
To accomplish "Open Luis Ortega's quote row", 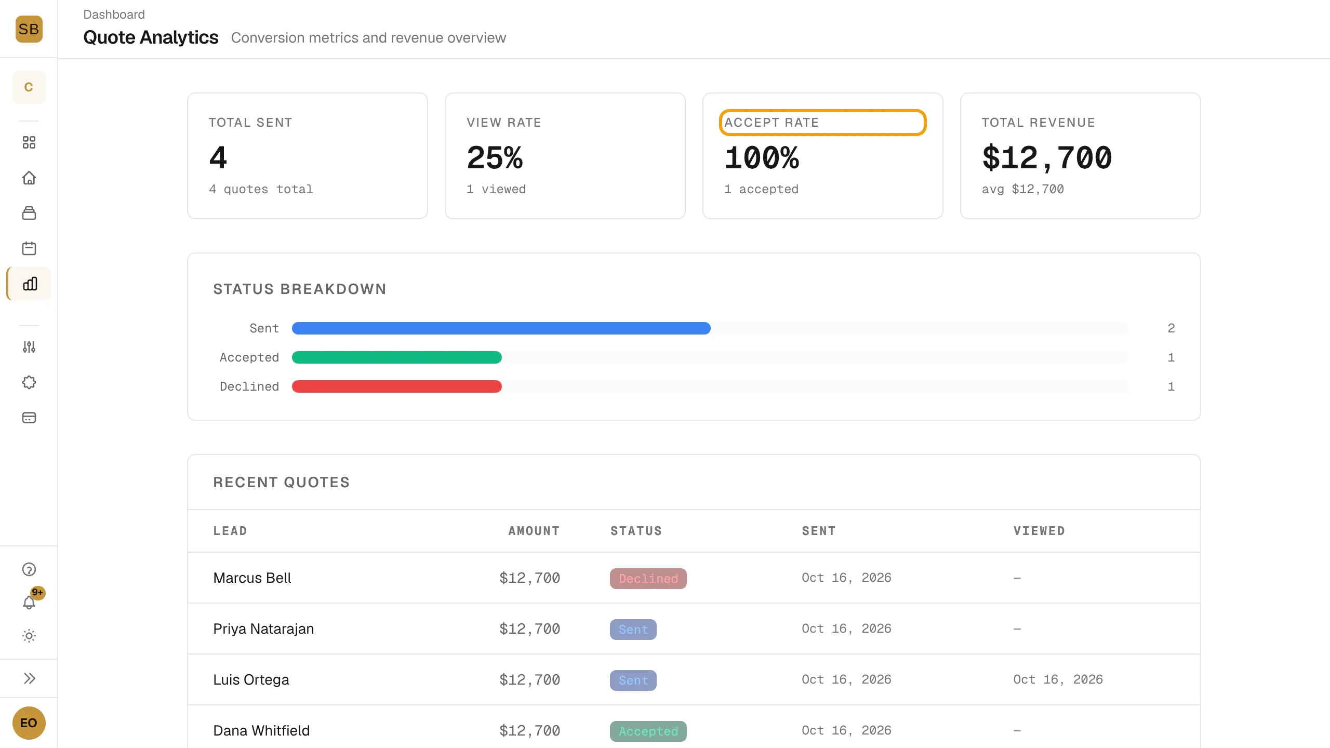I will 694,679.
